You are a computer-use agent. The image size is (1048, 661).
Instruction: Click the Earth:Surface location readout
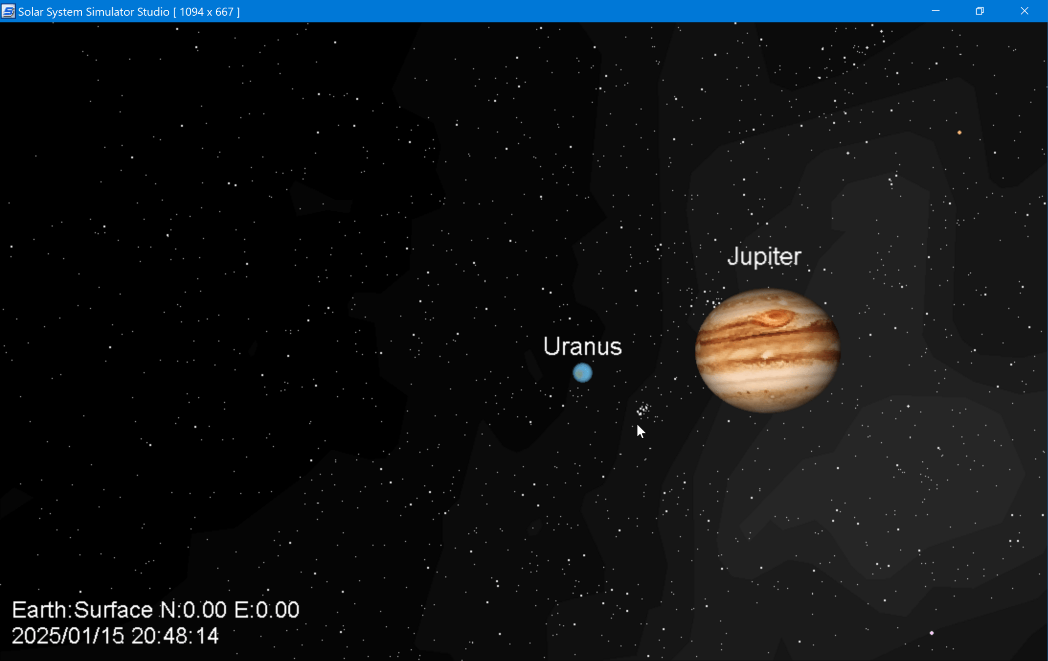(82, 610)
